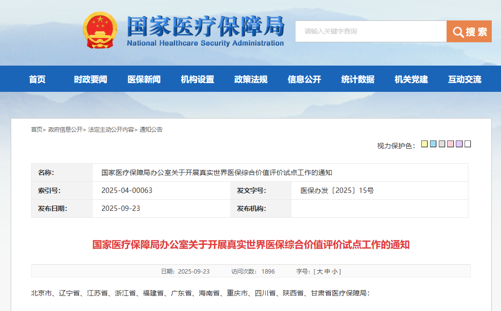Click the national emblem logo

tap(100, 30)
